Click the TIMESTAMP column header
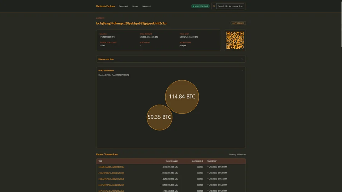The height and width of the screenshot is (192, 342). (212, 161)
